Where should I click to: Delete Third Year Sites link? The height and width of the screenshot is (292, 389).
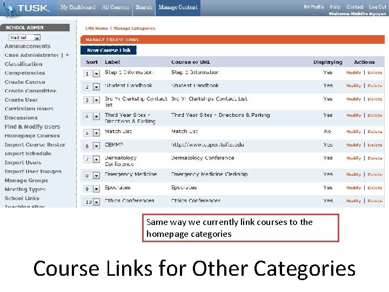[375, 115]
